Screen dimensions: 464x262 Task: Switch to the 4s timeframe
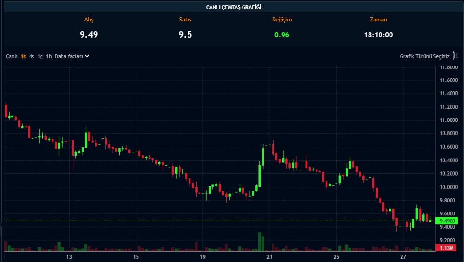point(32,56)
